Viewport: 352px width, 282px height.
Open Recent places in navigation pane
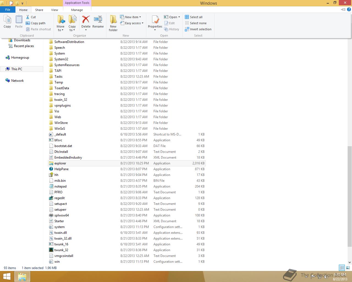24,46
